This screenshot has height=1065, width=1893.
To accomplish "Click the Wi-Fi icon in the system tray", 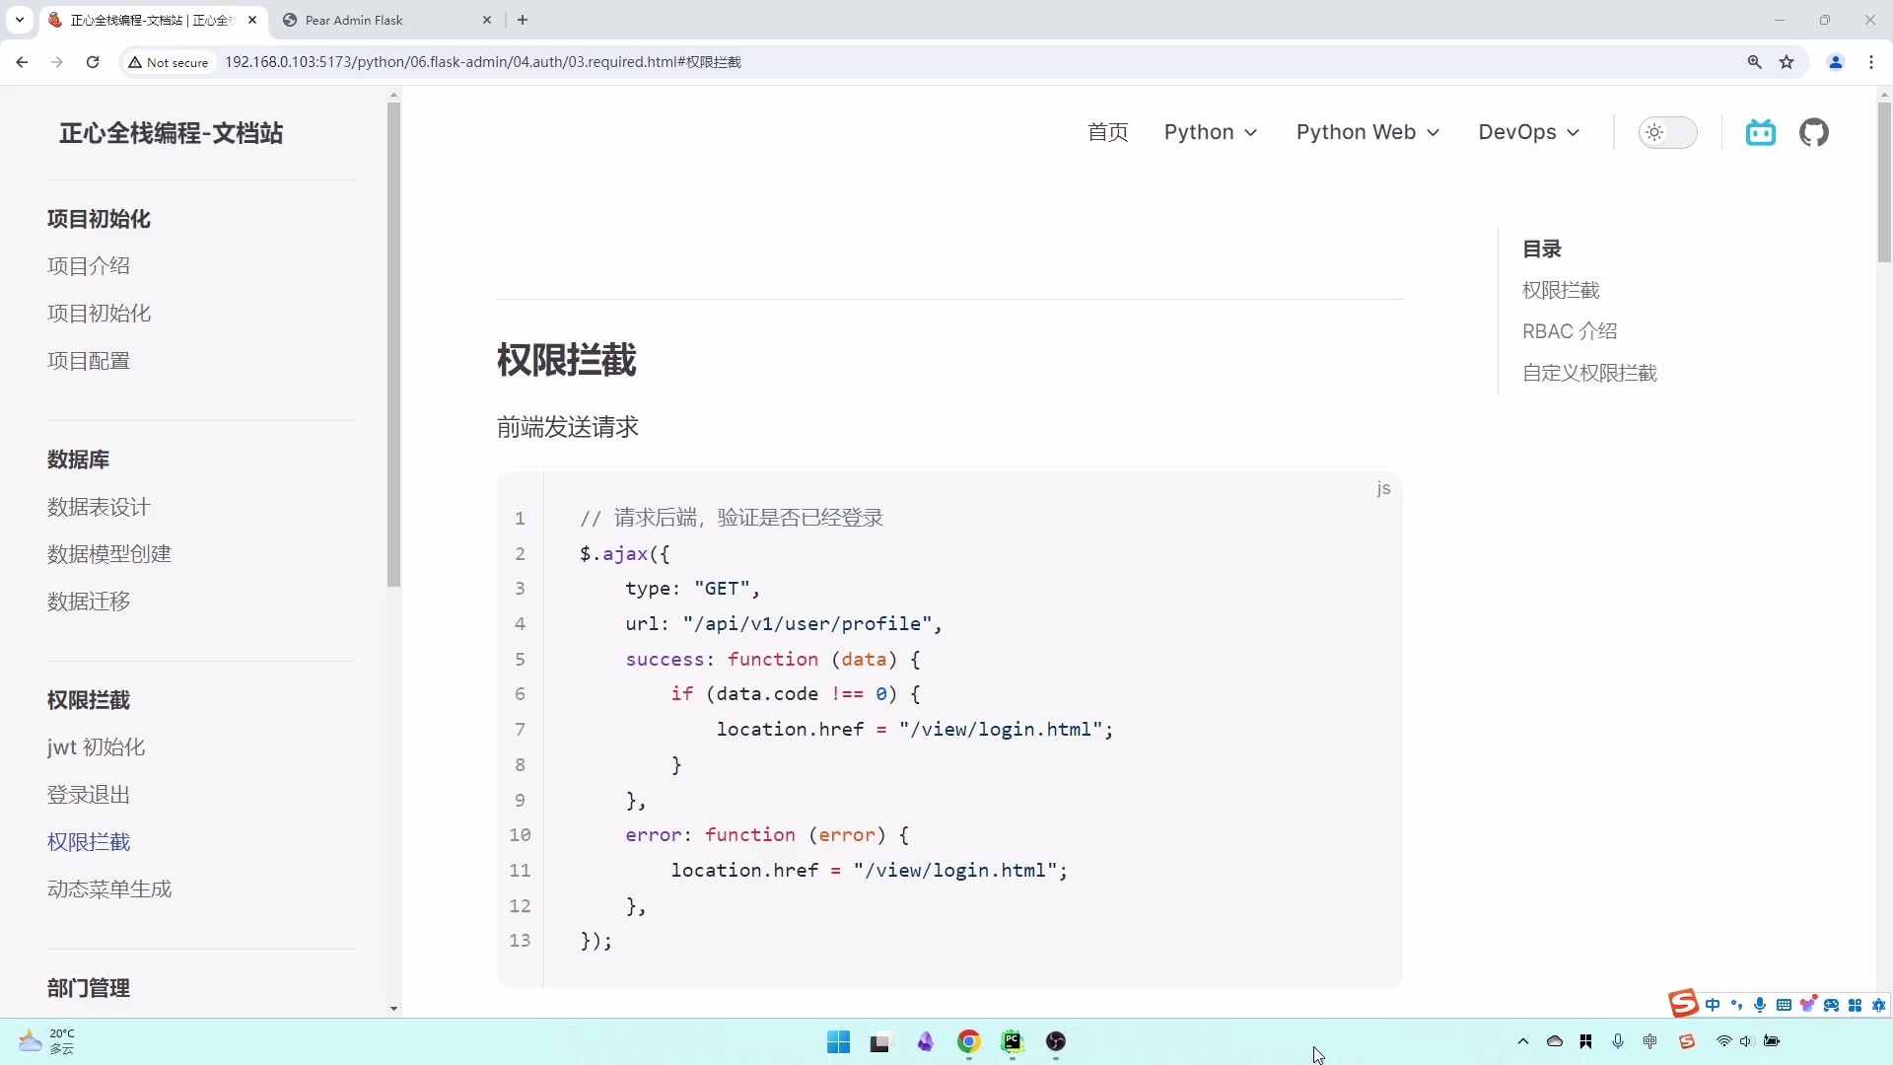I will pos(1724,1042).
